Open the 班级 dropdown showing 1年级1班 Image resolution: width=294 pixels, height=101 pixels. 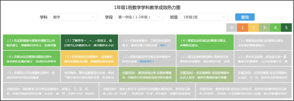[204, 17]
